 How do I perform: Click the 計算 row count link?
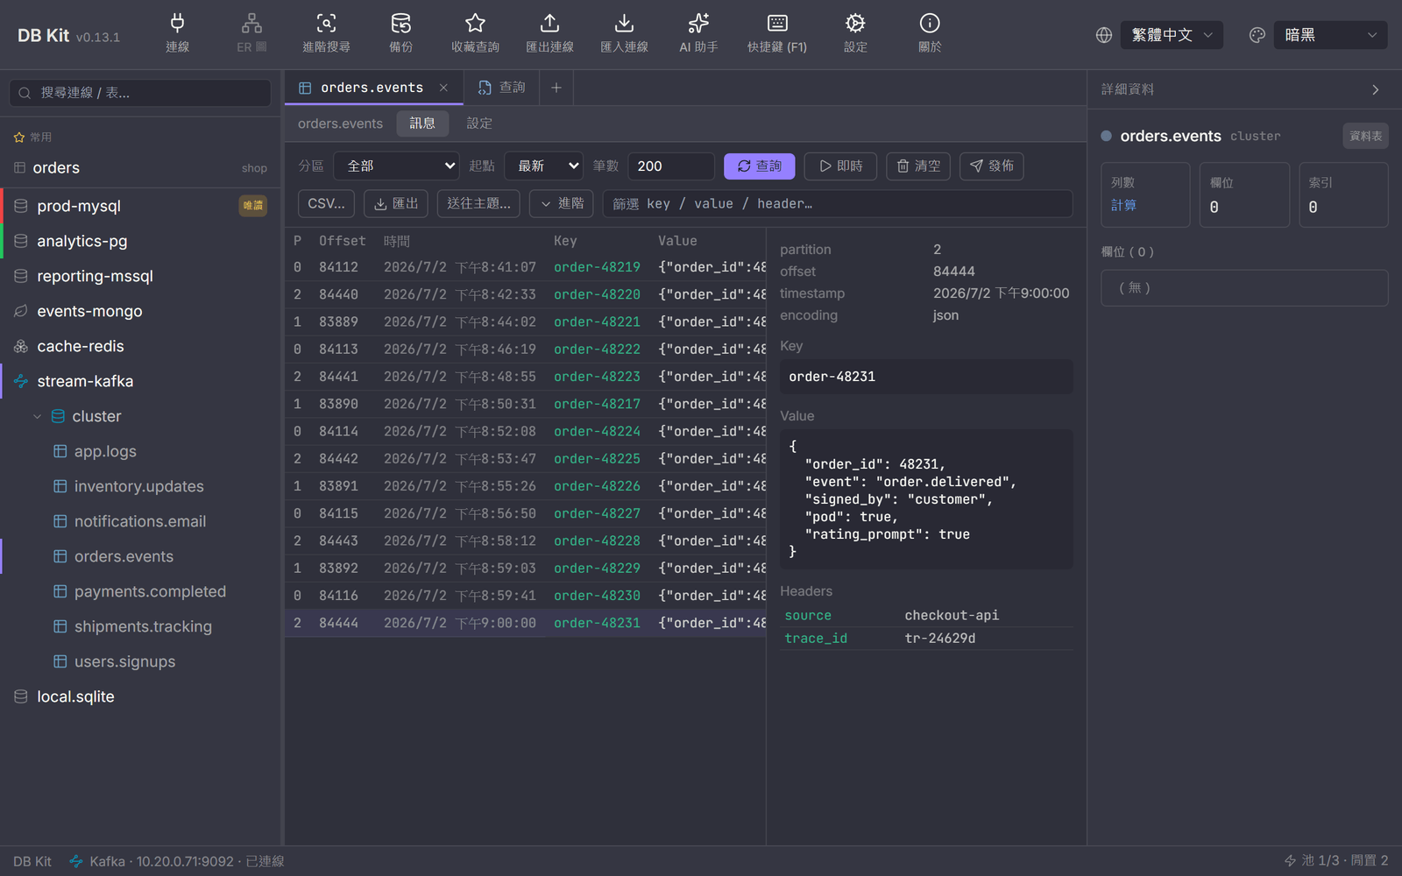[x=1123, y=206]
